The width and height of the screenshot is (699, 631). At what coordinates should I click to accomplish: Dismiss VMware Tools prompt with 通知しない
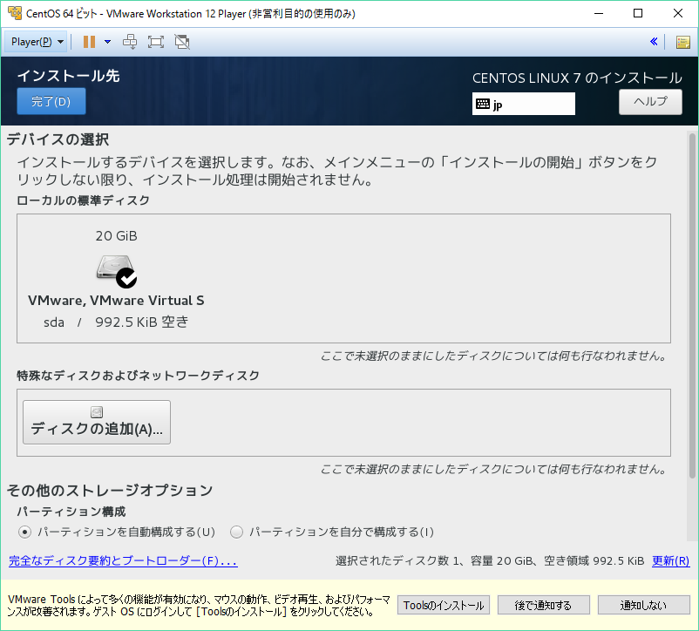643,604
